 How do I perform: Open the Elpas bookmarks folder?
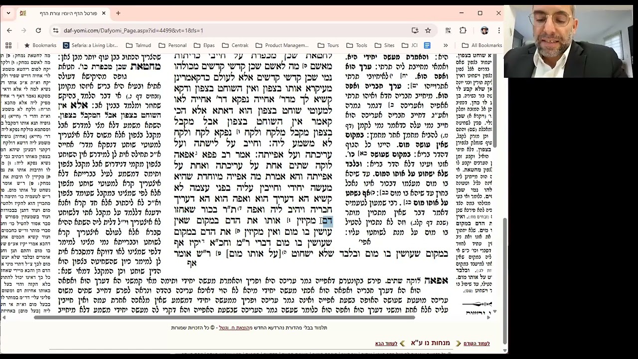coord(204,45)
